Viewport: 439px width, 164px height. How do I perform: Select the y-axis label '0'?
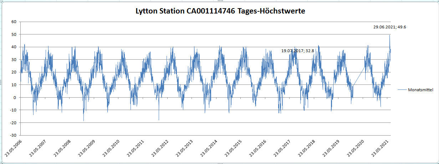pos(15,98)
